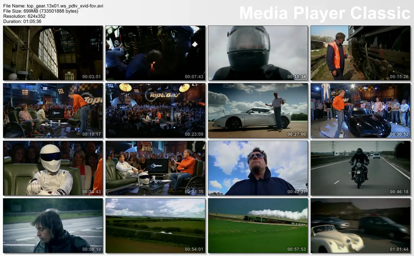Click the white-suited Stig thumbnail 00:34:43
Viewport: 414px width, 256px height.
pos(53,168)
